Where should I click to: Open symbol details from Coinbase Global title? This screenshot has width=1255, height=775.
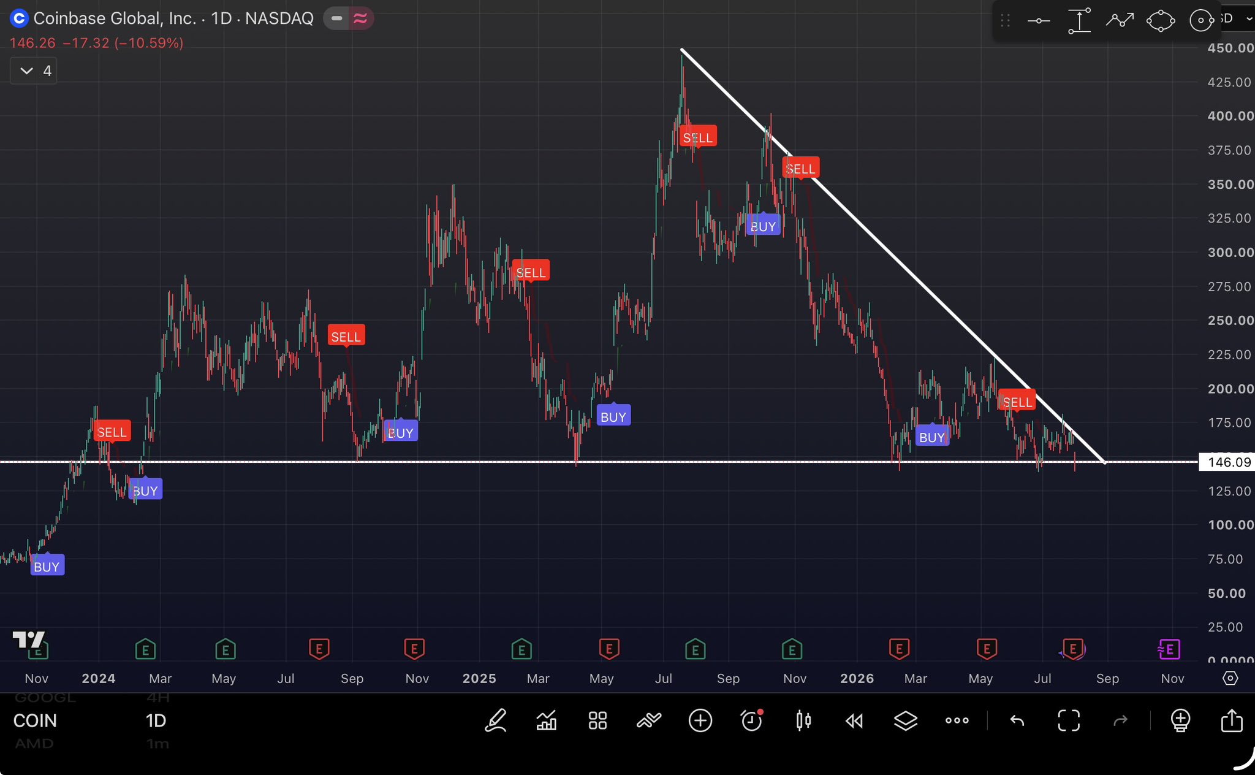[173, 18]
